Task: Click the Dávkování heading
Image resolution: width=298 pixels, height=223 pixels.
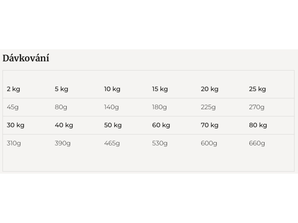Action: pos(26,58)
